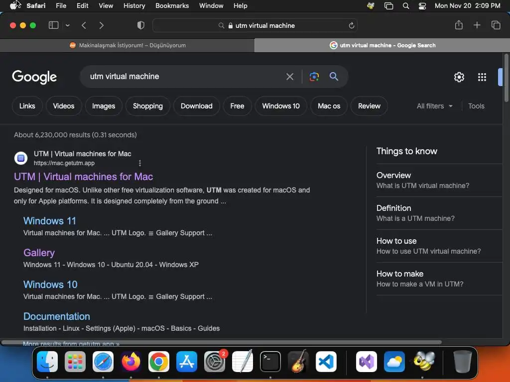Filter results by Shopping
Screen dimensions: 510x382
(x=147, y=106)
